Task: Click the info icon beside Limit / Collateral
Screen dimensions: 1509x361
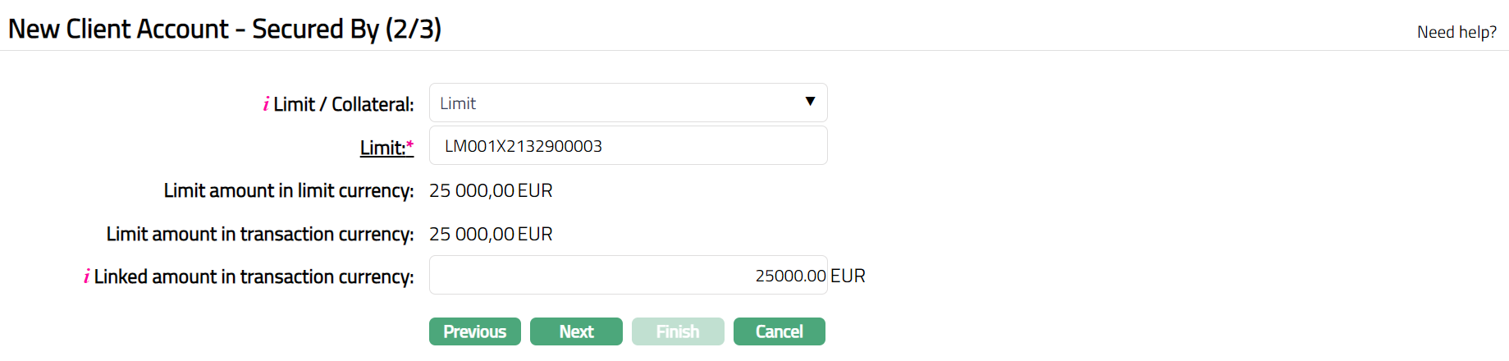Action: [x=266, y=104]
